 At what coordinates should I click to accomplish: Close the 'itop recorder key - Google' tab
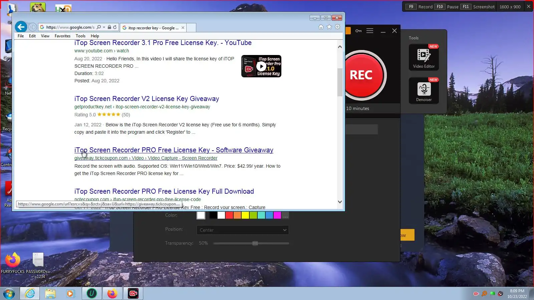coord(183,28)
